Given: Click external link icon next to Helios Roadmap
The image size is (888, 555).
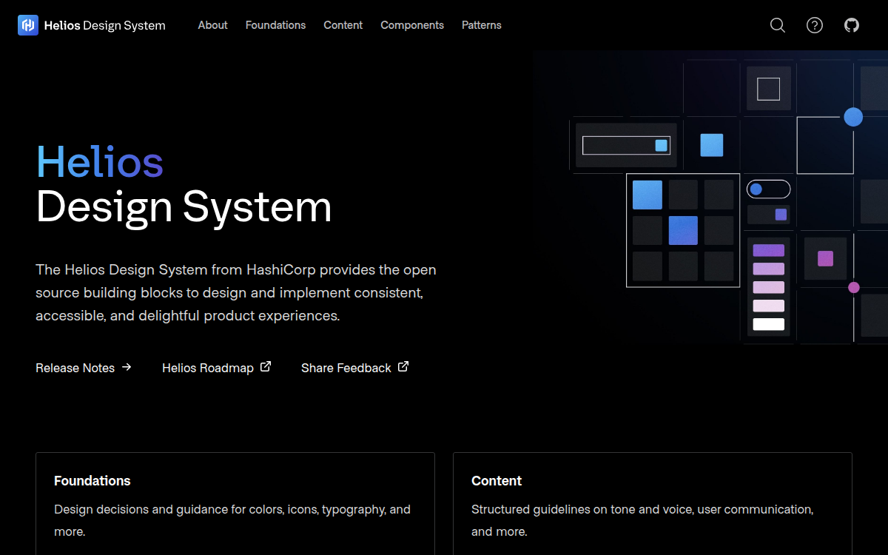Looking at the screenshot, I should coord(266,366).
